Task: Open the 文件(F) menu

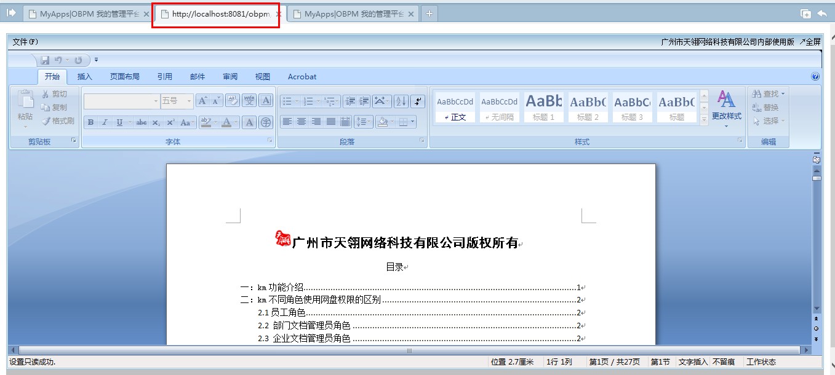Action: click(25, 42)
